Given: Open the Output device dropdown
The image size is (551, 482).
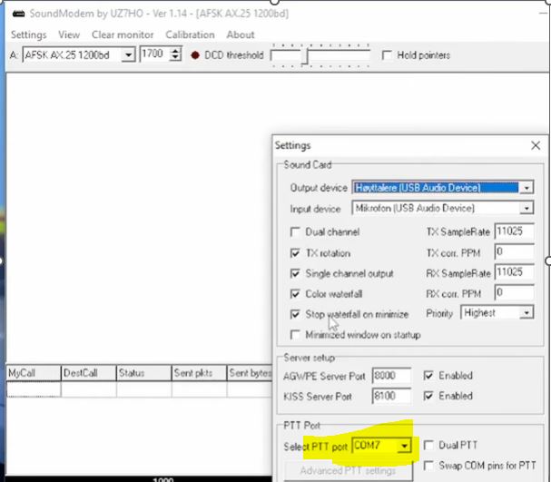Looking at the screenshot, I should [526, 188].
